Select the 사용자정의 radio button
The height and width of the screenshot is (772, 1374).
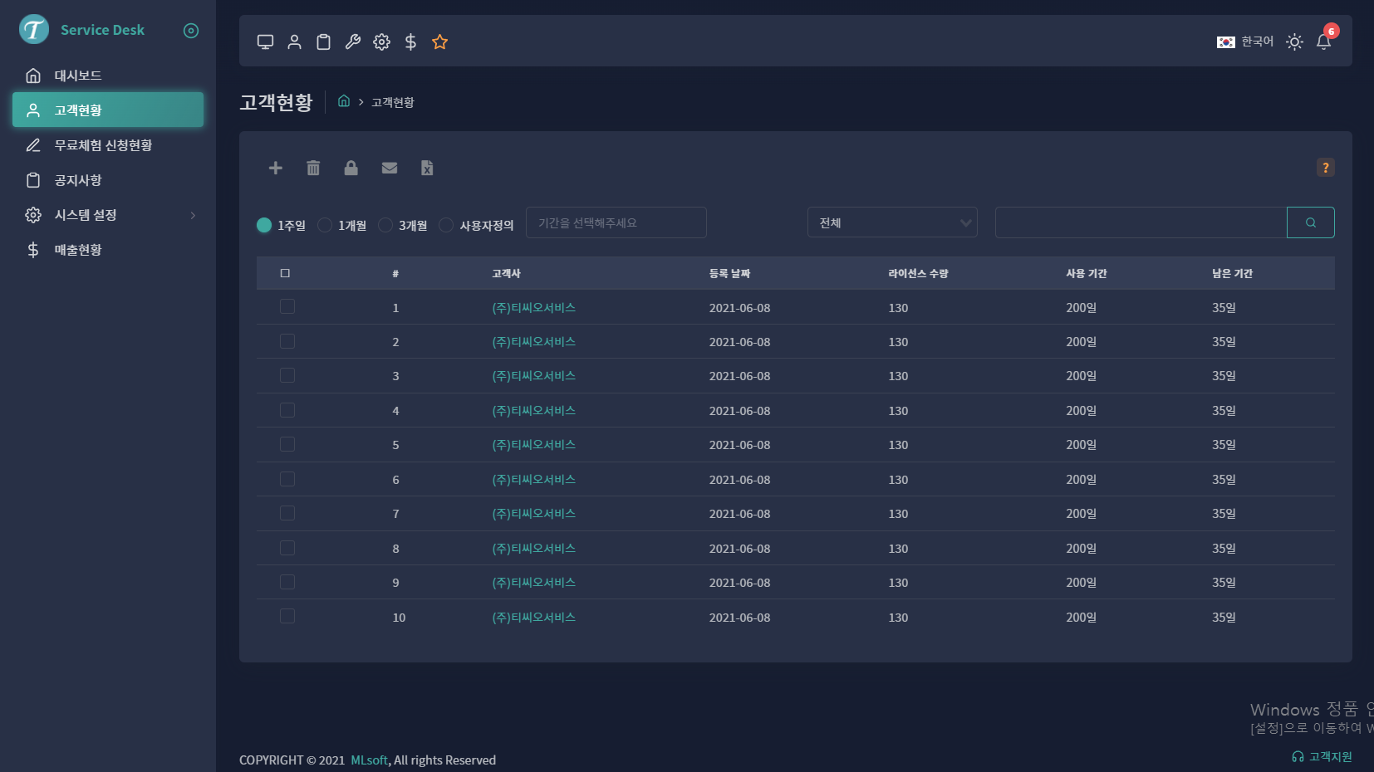(x=446, y=225)
